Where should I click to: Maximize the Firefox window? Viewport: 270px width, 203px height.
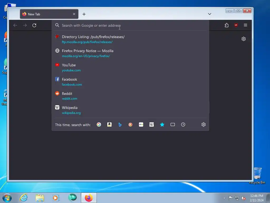[x=238, y=11]
